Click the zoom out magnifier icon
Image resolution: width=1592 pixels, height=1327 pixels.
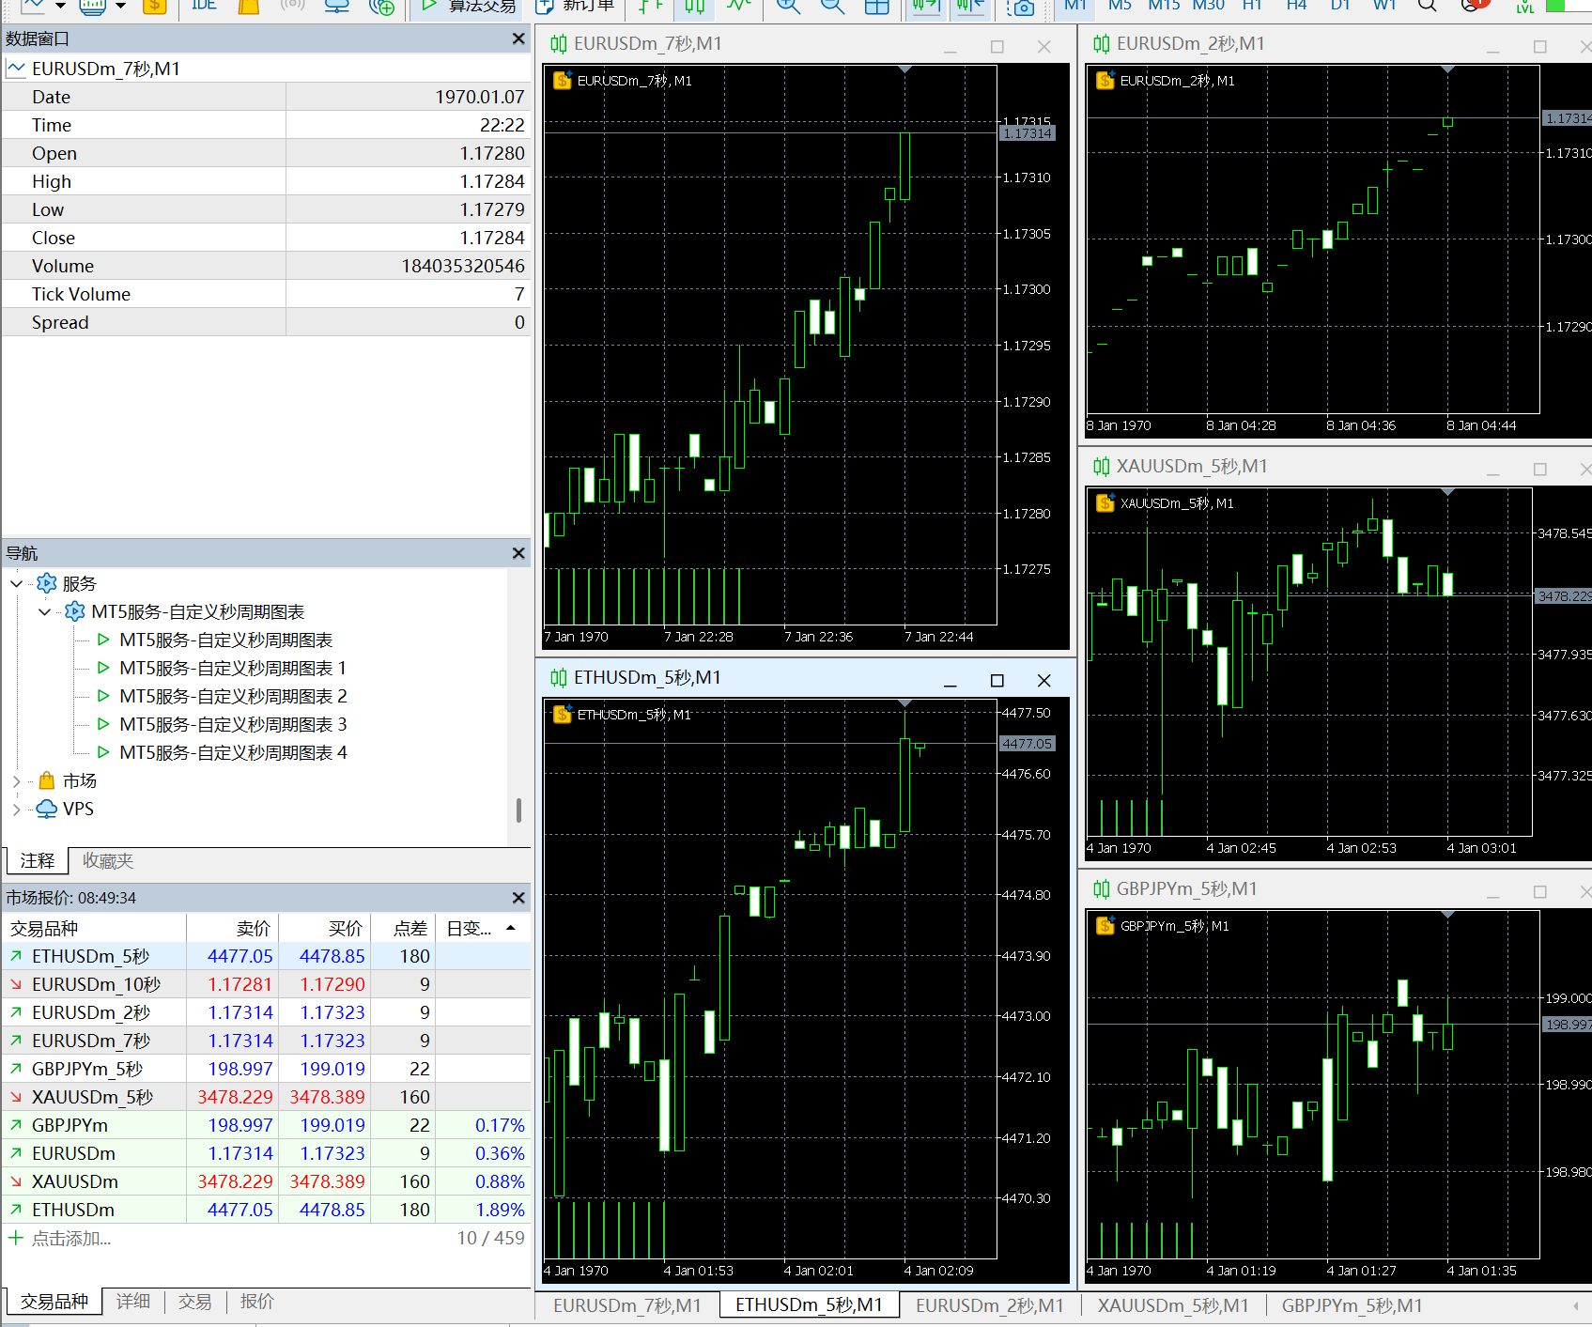(x=832, y=7)
